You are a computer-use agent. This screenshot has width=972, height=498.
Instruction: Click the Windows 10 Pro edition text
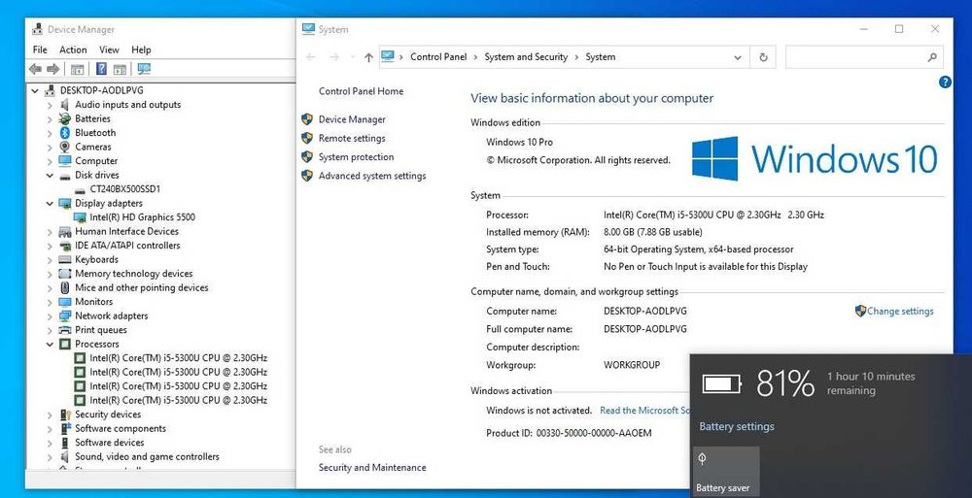coord(519,142)
